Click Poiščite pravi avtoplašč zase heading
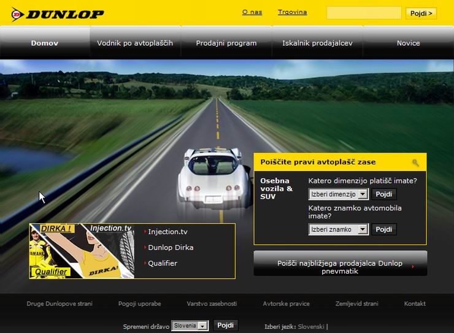The height and width of the screenshot is (333, 454). [318, 162]
